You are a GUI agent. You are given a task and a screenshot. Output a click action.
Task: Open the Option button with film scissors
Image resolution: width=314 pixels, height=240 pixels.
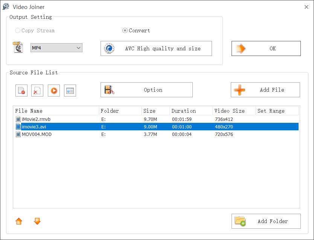[x=146, y=90]
